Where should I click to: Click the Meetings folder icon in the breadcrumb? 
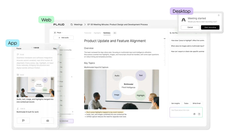click(72, 25)
